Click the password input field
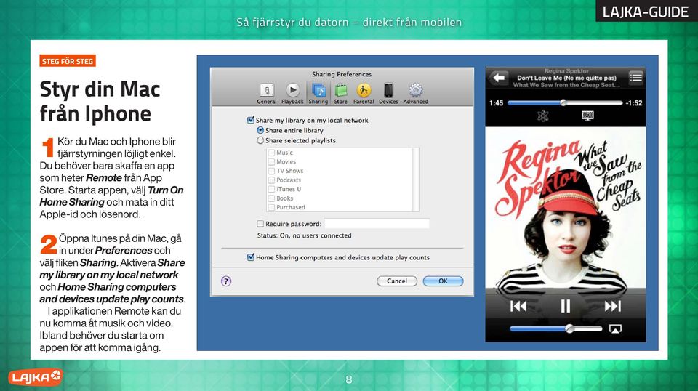698x391 pixels. point(377,223)
